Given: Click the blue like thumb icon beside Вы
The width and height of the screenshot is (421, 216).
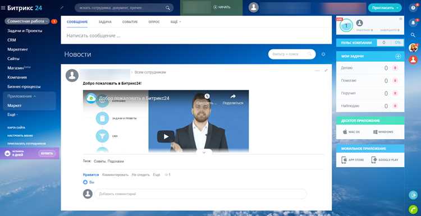Looking at the screenshot, I should tap(85, 182).
